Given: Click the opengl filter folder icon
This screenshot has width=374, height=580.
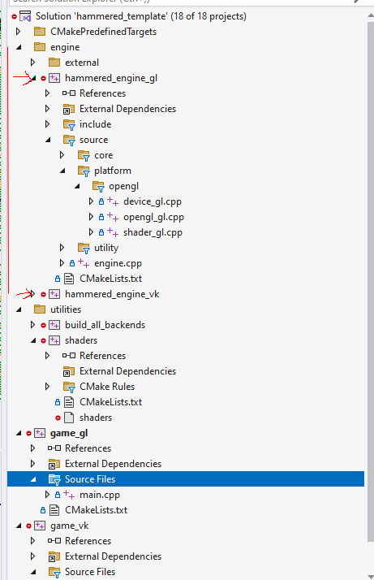Looking at the screenshot, I should pos(98,187).
